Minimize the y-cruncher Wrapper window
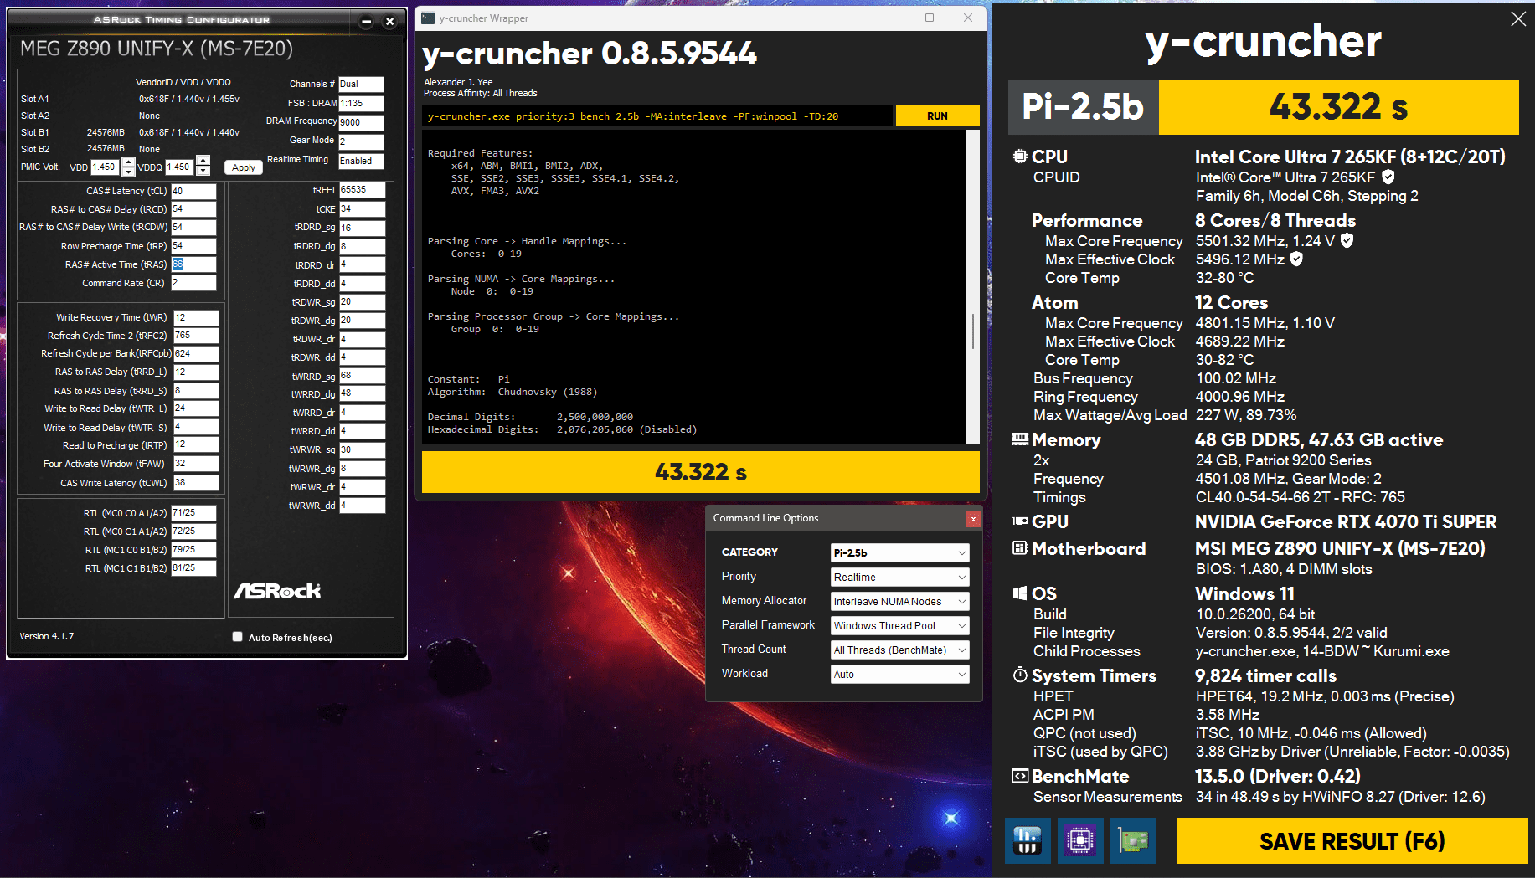1535x878 pixels. click(x=891, y=18)
